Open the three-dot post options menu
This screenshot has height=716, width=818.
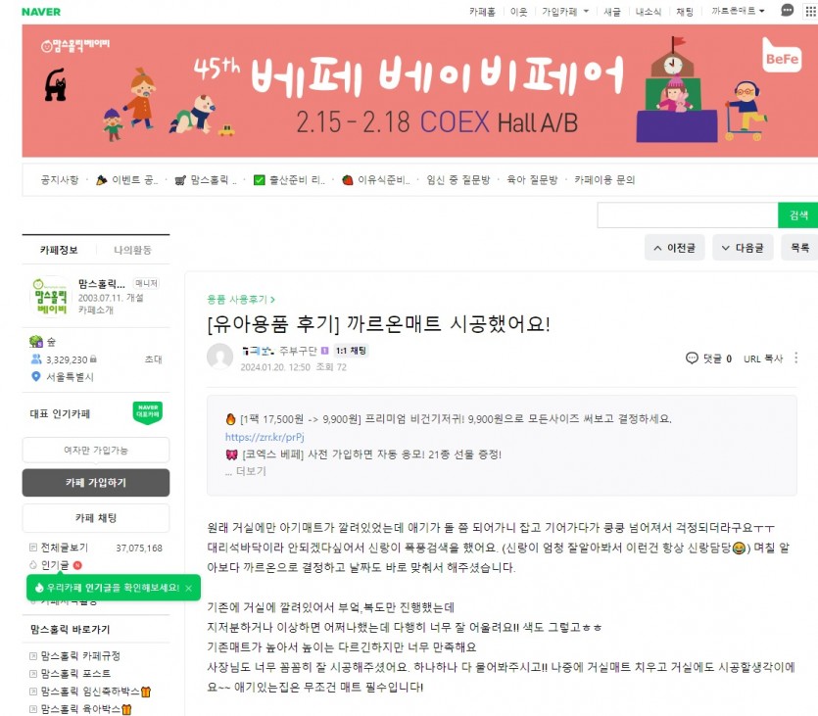pos(795,358)
